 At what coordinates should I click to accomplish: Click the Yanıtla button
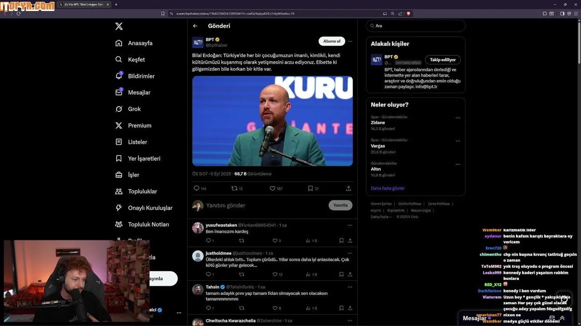[x=340, y=205]
